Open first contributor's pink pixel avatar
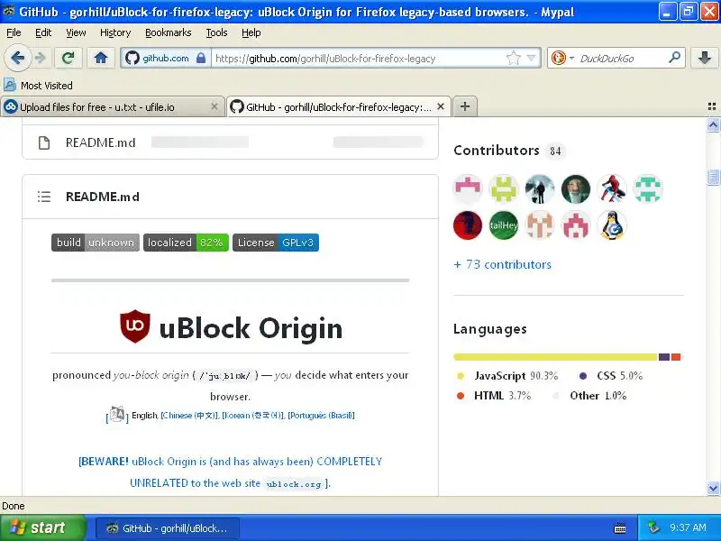 (x=468, y=188)
